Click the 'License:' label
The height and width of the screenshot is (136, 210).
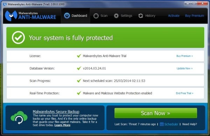click(x=35, y=56)
